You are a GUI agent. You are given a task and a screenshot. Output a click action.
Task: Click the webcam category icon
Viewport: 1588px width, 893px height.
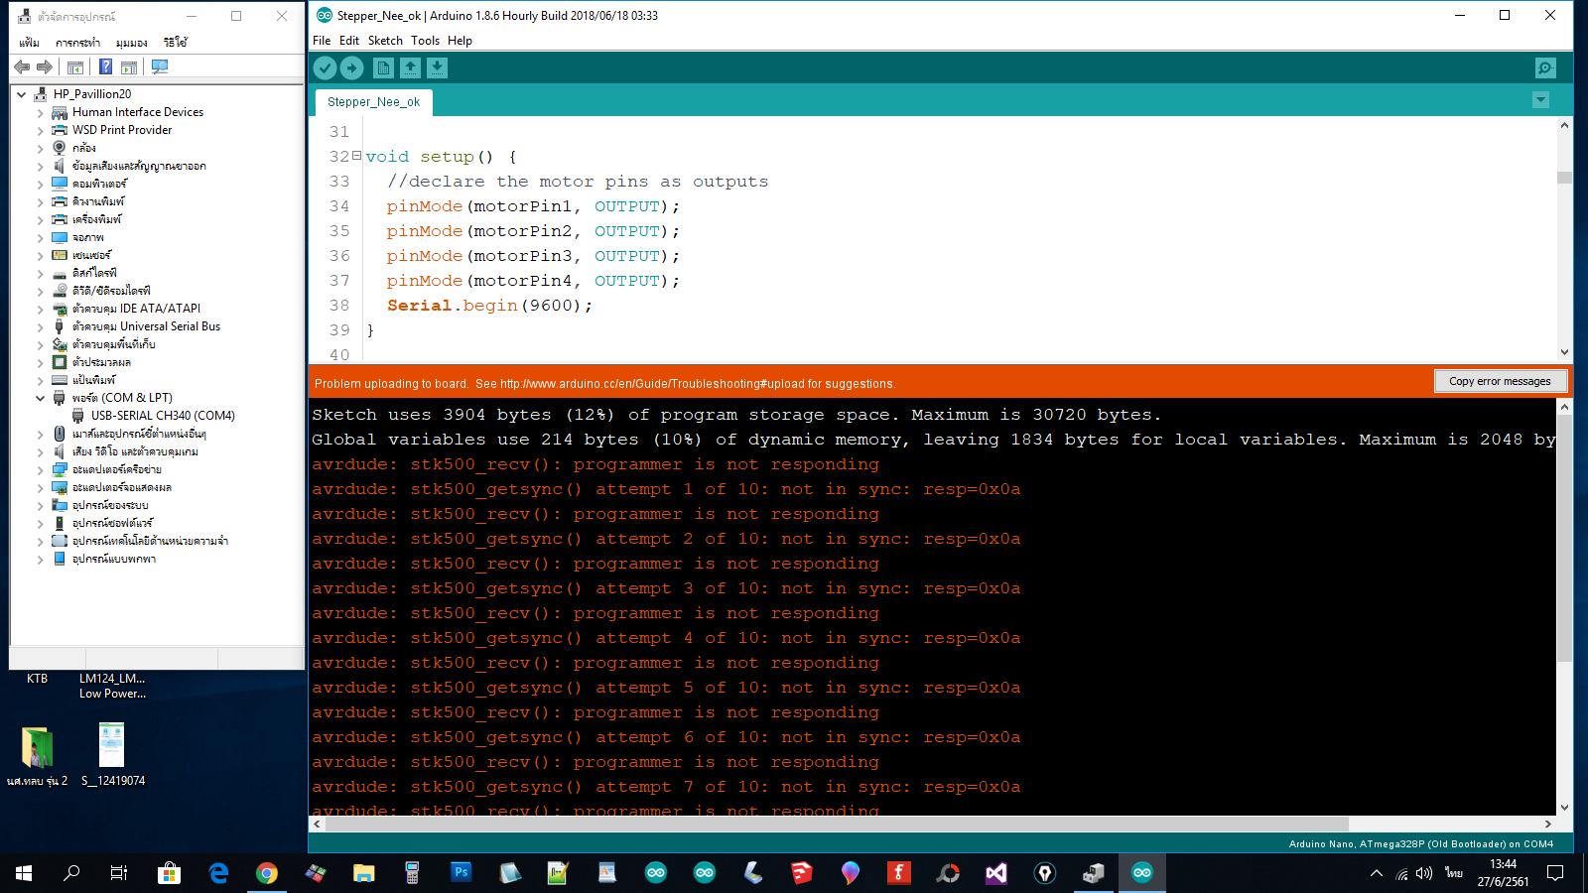[x=60, y=148]
